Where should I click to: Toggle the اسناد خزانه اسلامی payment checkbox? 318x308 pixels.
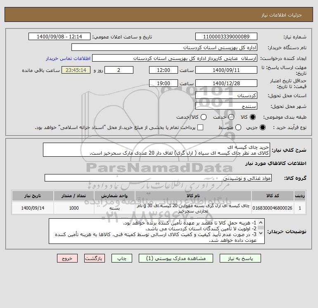point(200,127)
